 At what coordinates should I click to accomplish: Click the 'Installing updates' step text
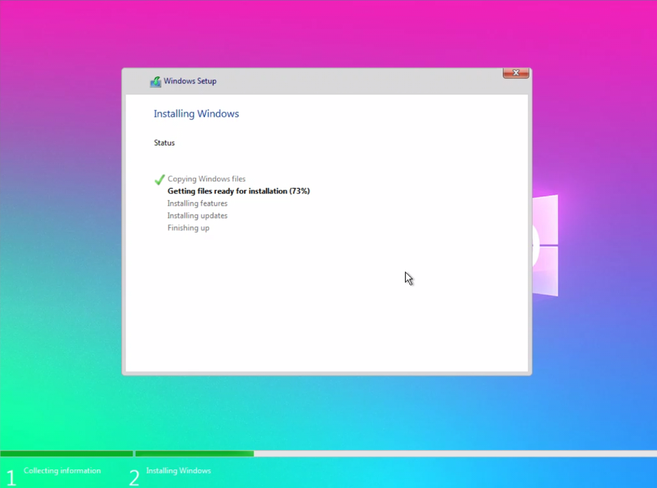coord(197,215)
